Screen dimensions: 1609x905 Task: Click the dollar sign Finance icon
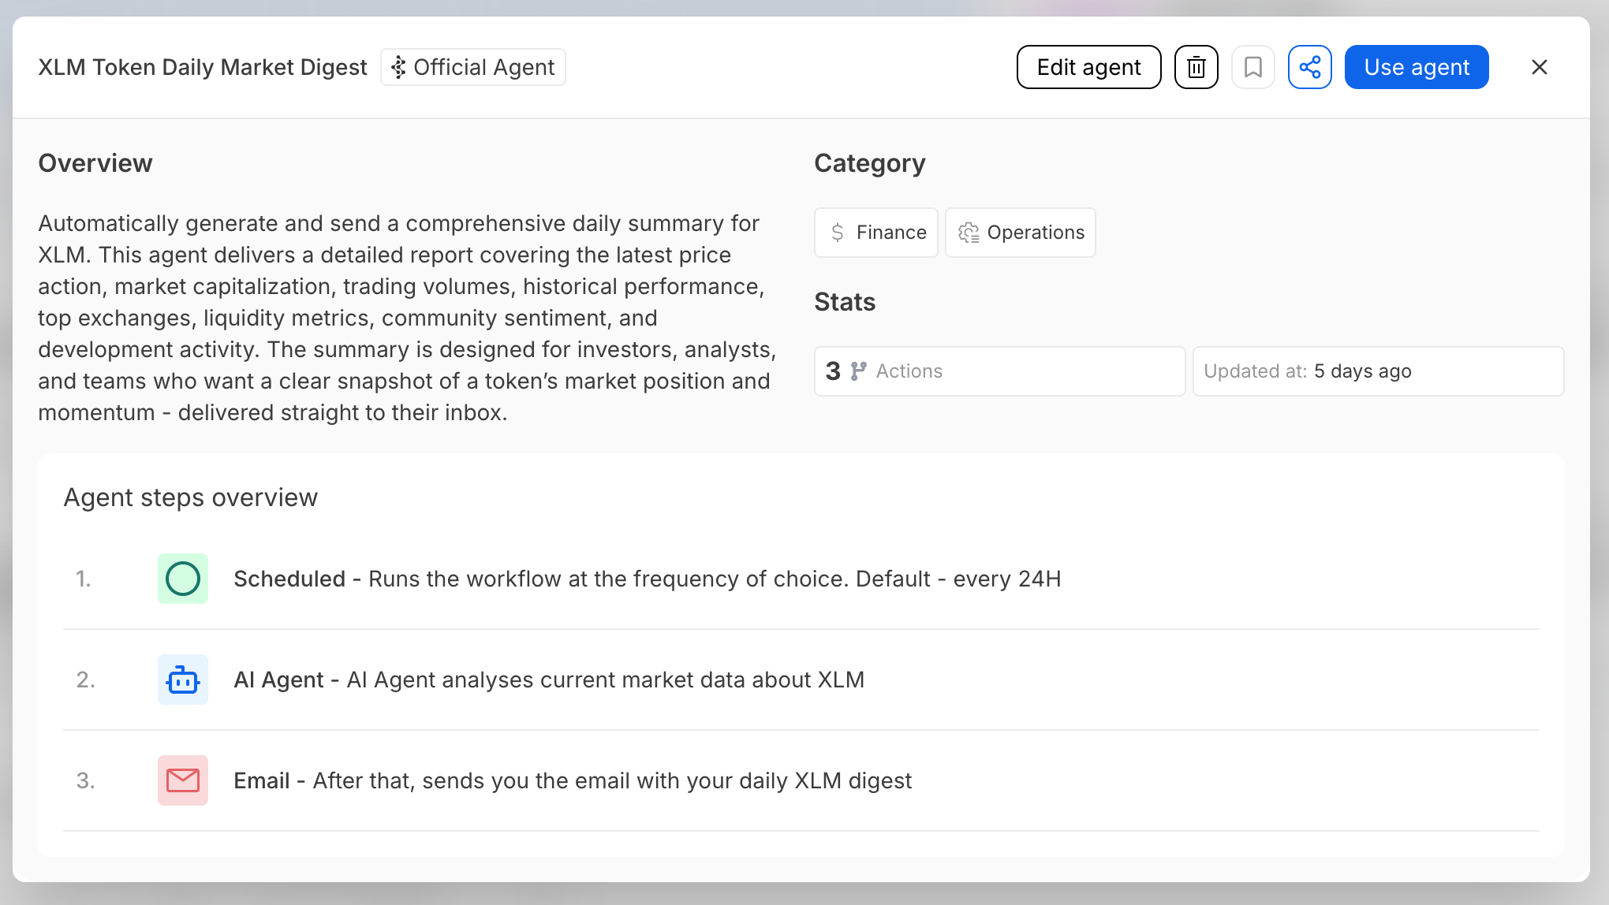(x=838, y=233)
